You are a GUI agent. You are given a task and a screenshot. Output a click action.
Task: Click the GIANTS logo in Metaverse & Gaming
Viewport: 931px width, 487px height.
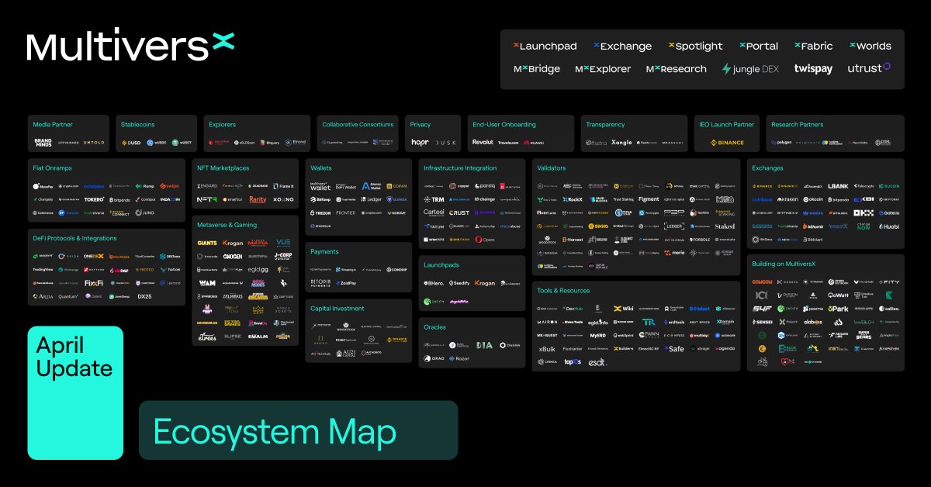207,243
